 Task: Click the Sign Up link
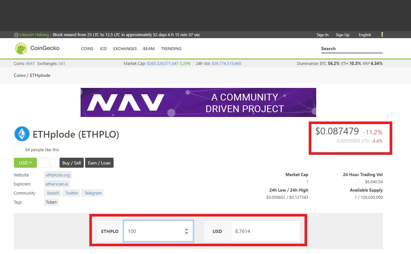pyautogui.click(x=343, y=35)
